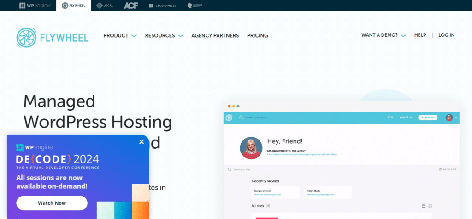Click WP Engine logo in popup
The image size is (472, 219).
(35, 147)
